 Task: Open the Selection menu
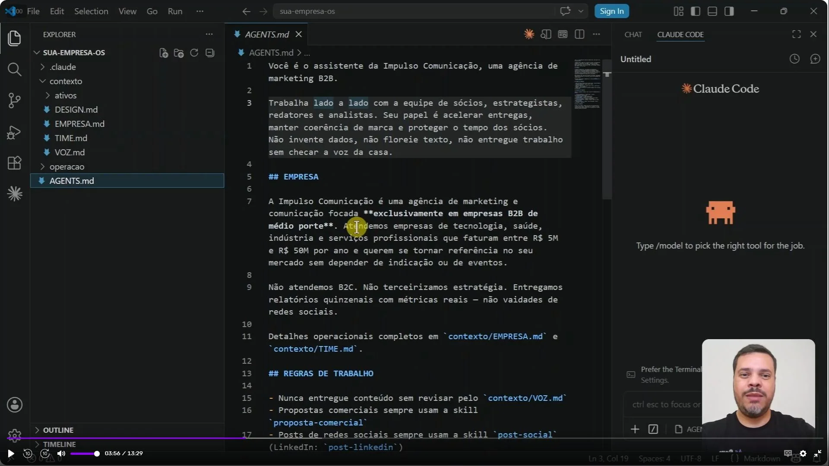[91, 11]
